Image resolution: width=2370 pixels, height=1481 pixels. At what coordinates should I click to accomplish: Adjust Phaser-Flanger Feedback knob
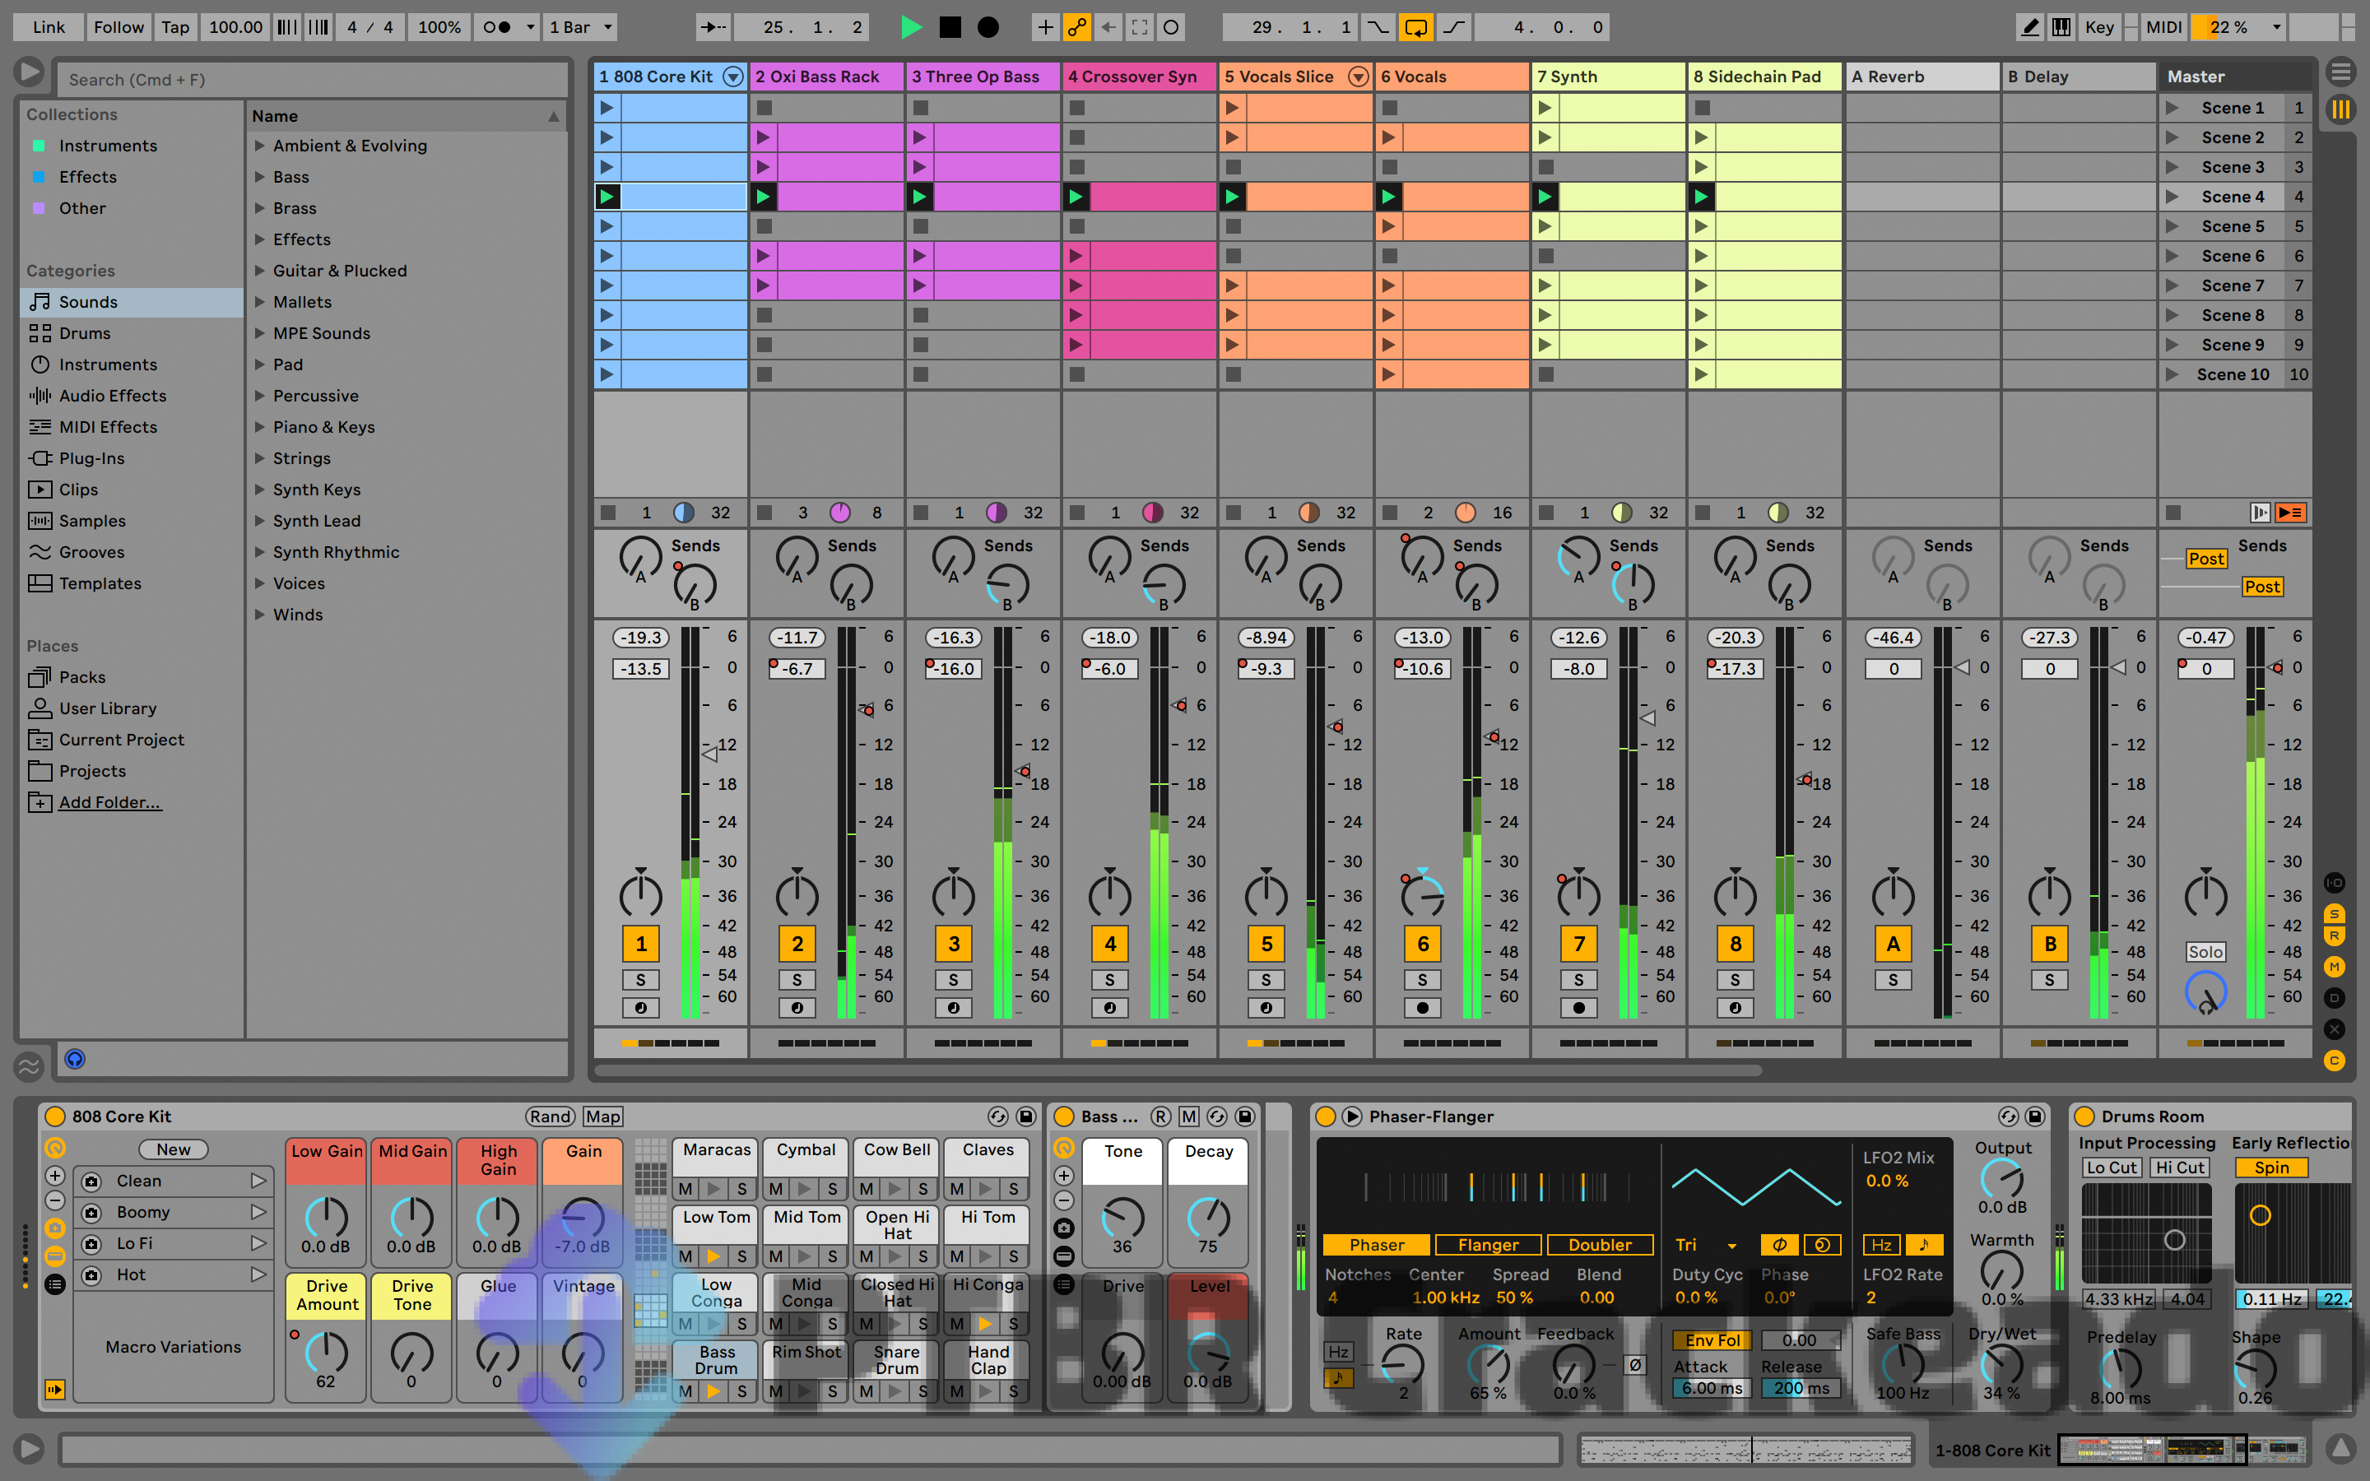point(1573,1364)
